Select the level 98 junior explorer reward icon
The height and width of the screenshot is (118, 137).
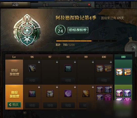(68, 68)
